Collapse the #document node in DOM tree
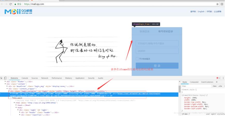Image resolution: width=225 pixels, height=120 pixels. (13, 98)
